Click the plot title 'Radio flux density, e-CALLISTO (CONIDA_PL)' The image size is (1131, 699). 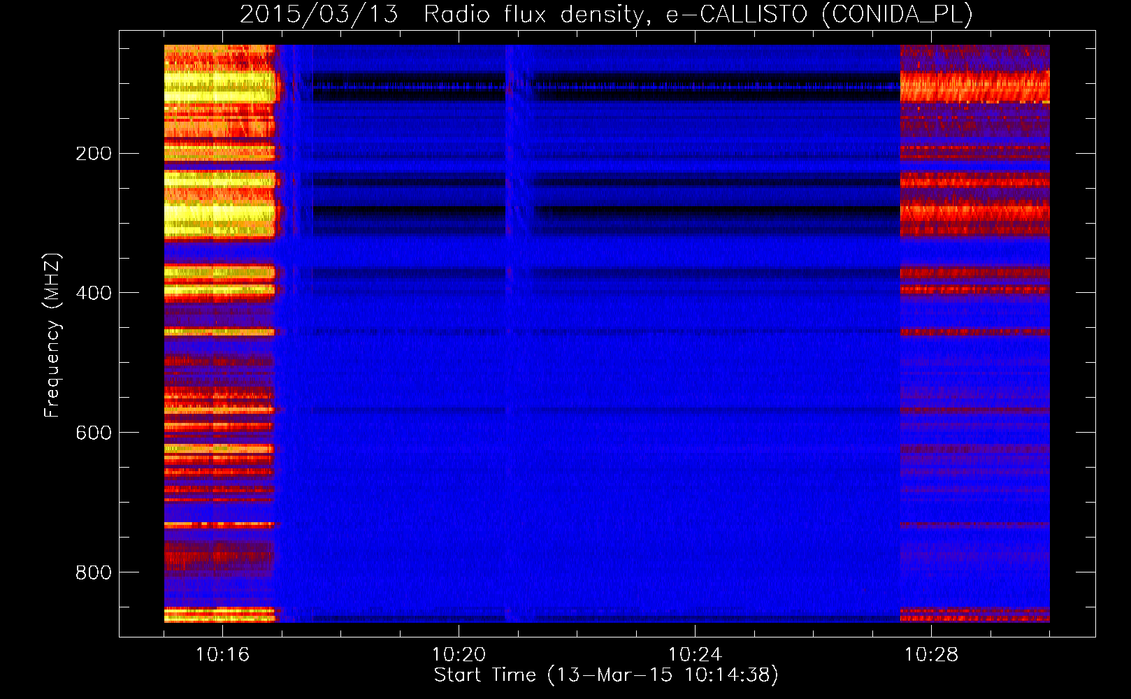click(x=698, y=14)
